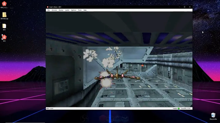
Task: Select the 4DO folder desktop icon
Action: coord(4,27)
